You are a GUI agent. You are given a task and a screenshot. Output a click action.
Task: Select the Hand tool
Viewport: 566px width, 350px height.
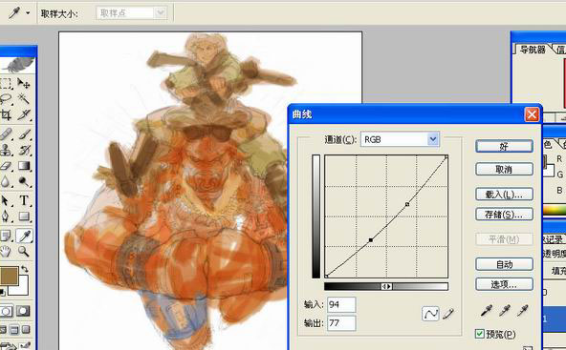click(x=5, y=252)
